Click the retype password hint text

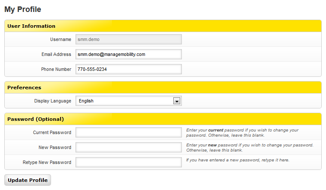tap(237, 160)
